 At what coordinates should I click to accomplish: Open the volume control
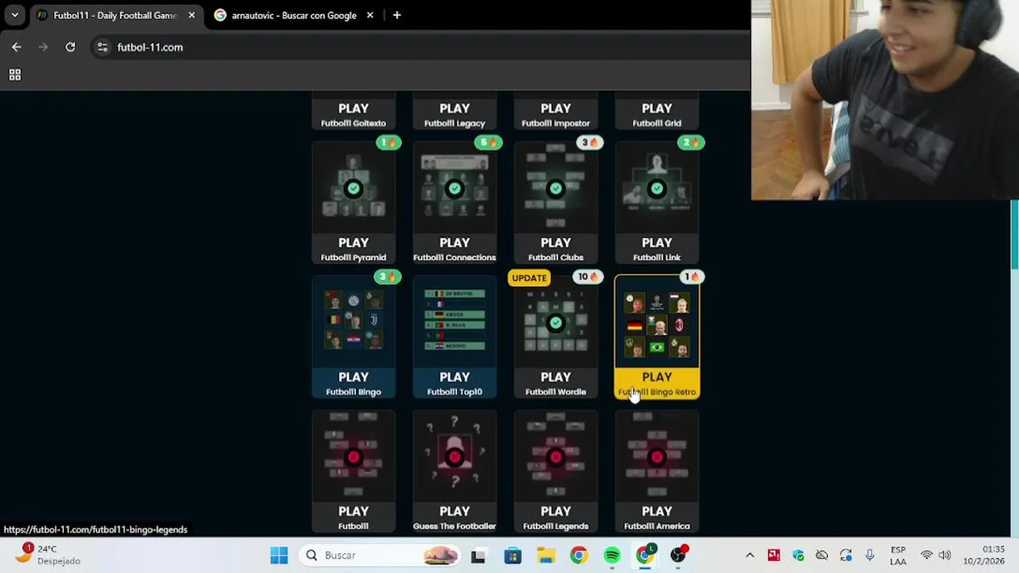click(x=944, y=555)
